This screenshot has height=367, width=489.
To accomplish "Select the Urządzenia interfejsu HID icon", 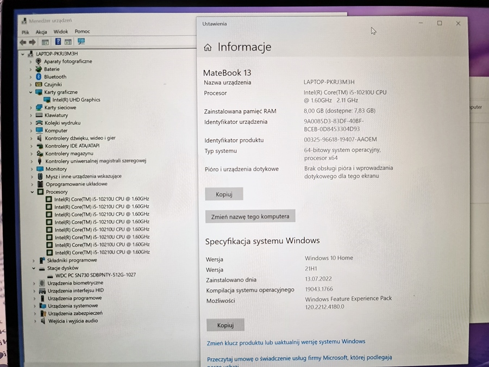I will [x=42, y=290].
